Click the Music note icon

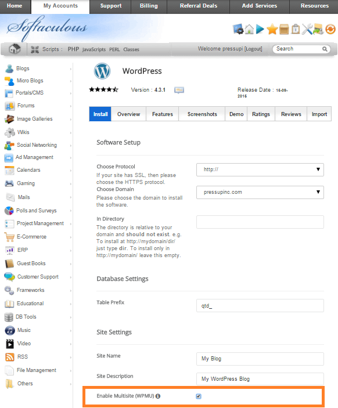pos(10,330)
